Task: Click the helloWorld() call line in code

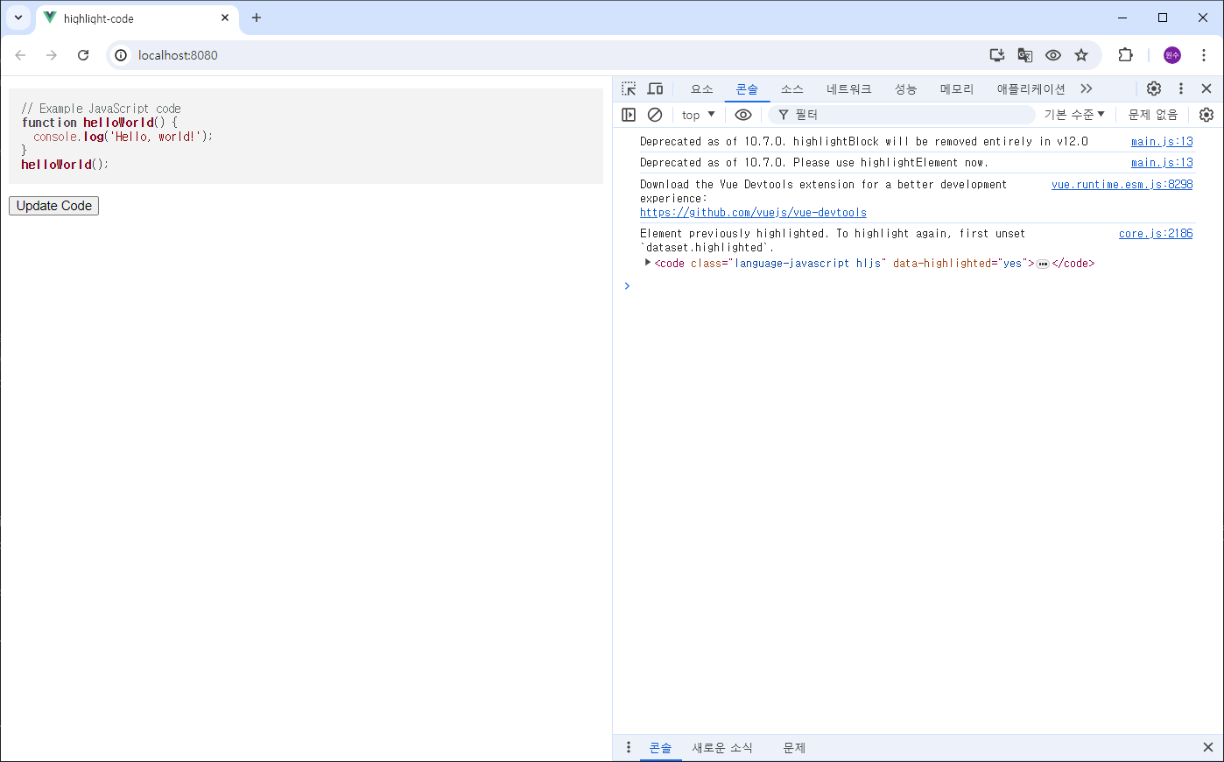Action: (65, 164)
